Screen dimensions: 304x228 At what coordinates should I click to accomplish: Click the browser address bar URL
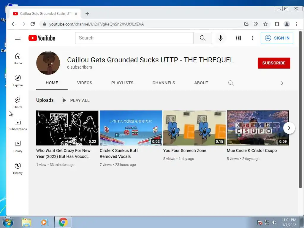point(96,24)
